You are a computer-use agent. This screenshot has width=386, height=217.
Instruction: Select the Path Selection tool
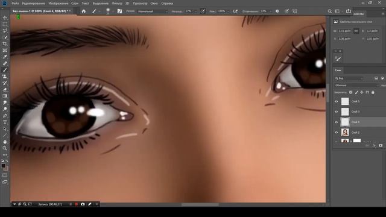(x=5, y=128)
